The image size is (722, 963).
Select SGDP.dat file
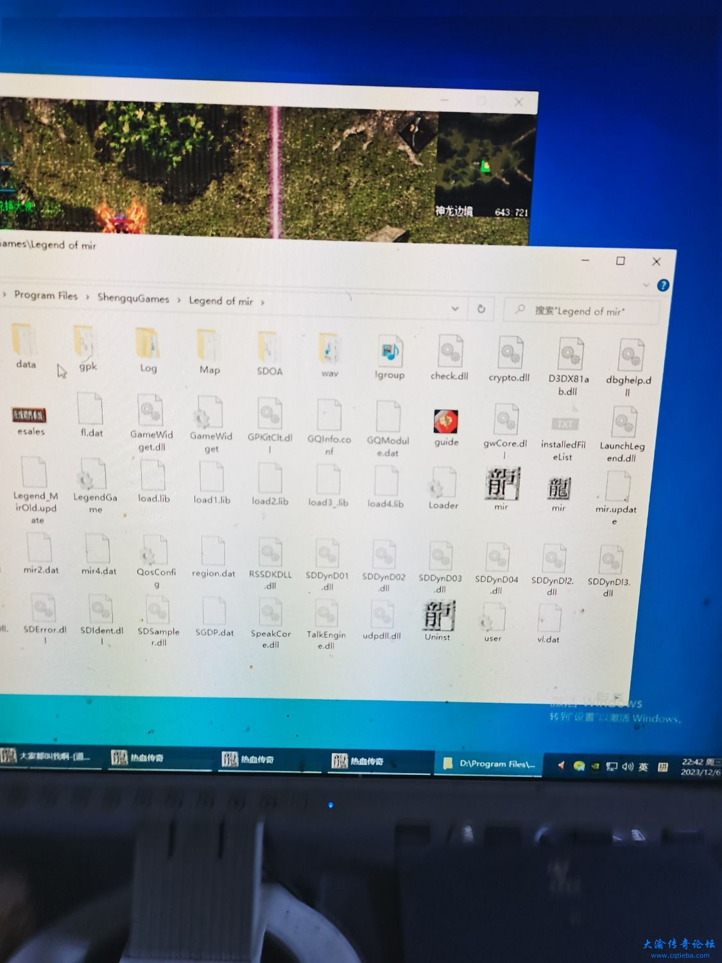coord(214,616)
